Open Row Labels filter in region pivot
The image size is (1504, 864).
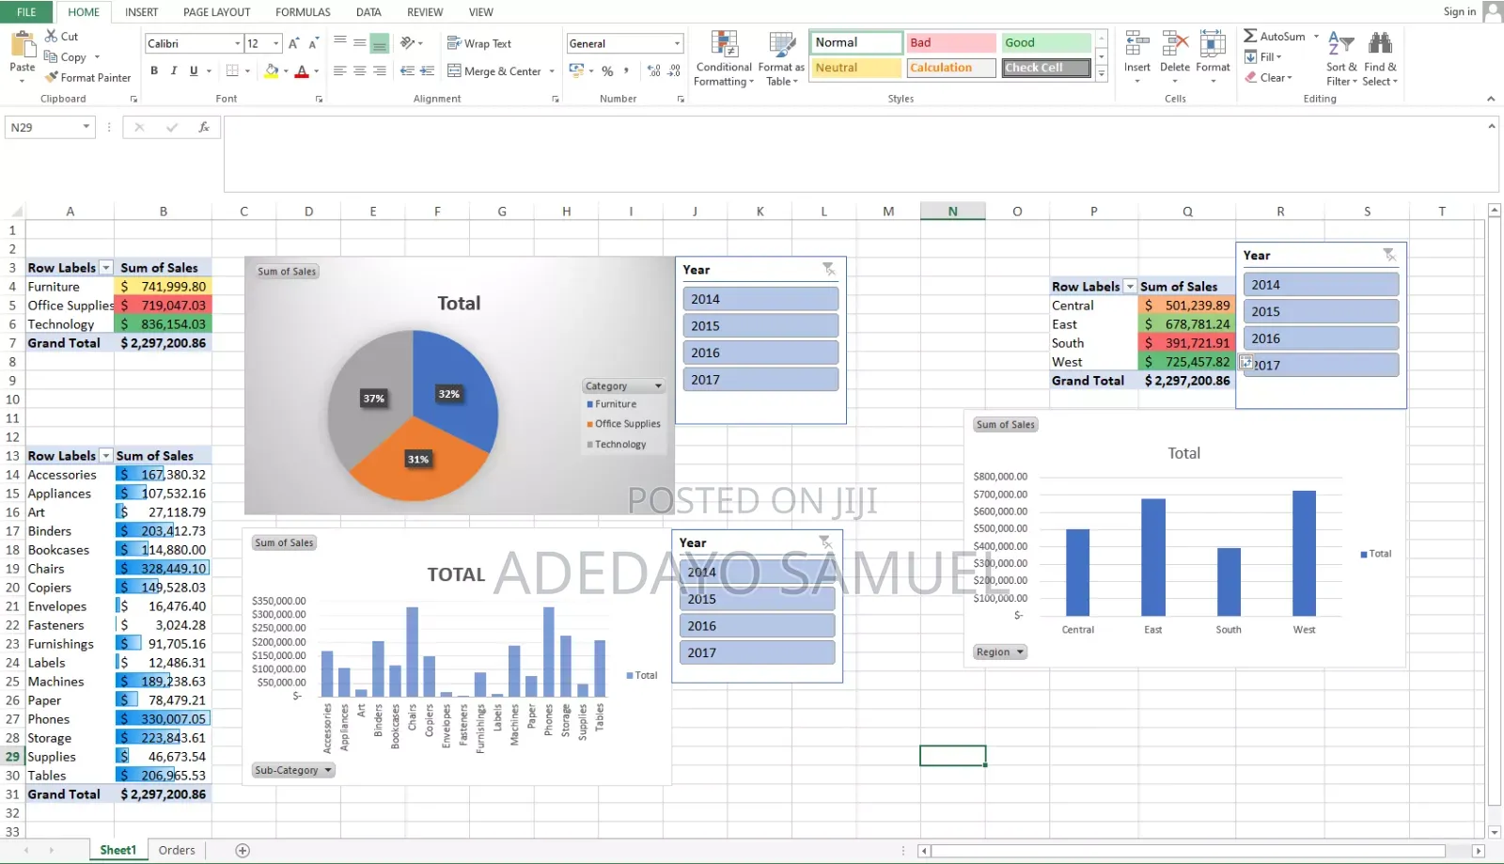click(x=1130, y=287)
